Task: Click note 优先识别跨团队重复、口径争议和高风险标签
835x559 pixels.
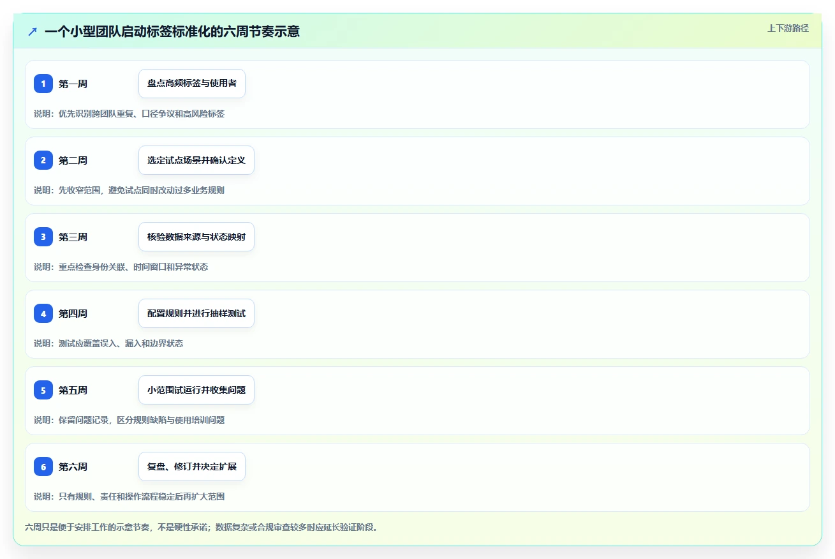Action: click(142, 114)
